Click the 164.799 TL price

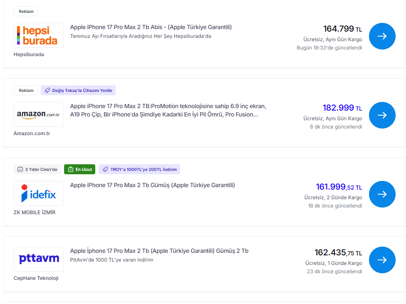tap(343, 29)
